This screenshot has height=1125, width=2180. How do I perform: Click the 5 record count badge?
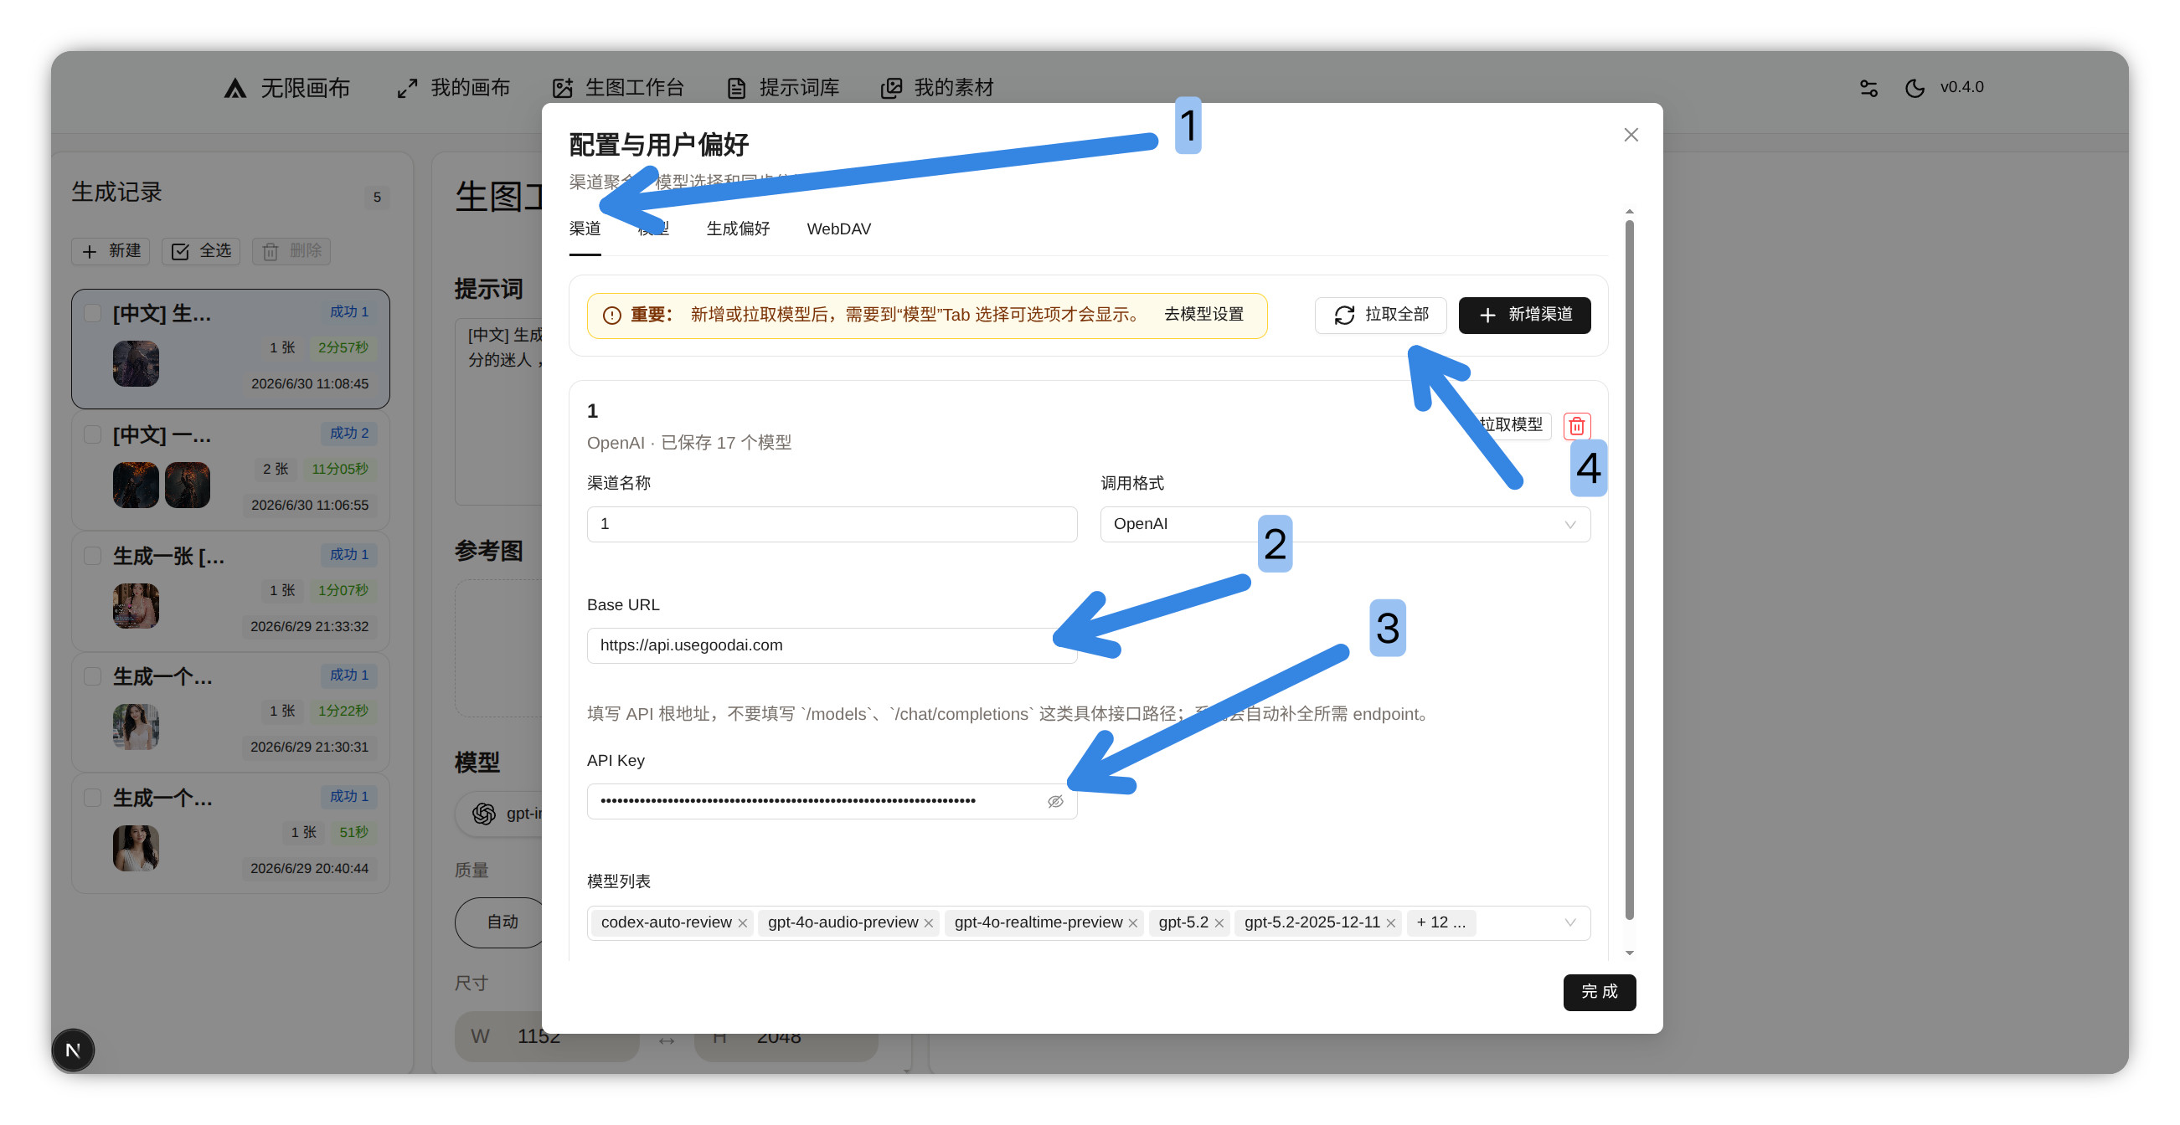[x=377, y=198]
